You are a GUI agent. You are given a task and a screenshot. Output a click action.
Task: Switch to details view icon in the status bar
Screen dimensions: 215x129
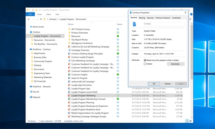coord(187,121)
